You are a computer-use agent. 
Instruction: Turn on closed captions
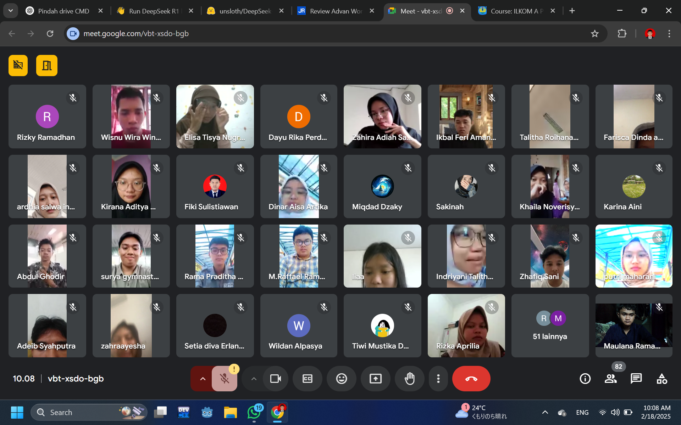tap(307, 379)
